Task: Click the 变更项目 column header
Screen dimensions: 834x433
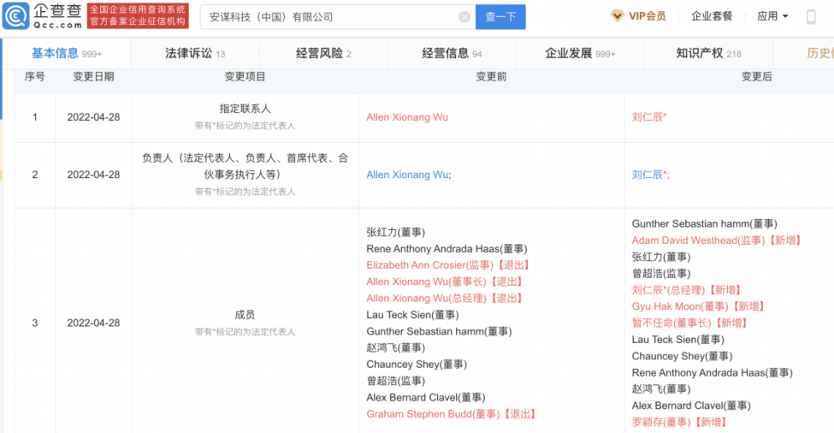Action: 245,77
